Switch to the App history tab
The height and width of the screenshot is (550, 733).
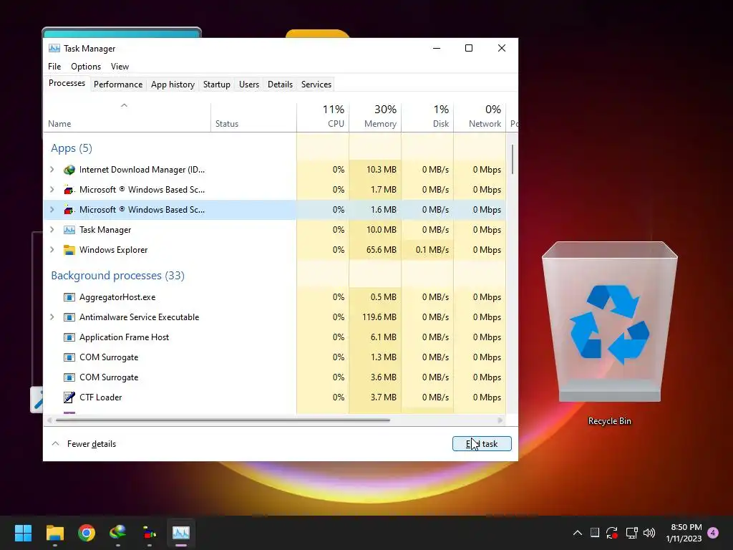pyautogui.click(x=173, y=85)
